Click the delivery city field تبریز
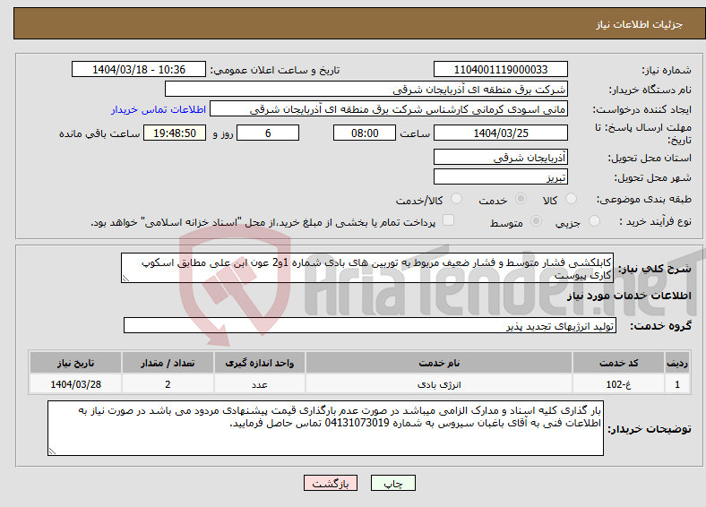 coord(500,176)
